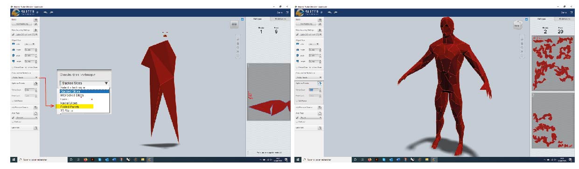Toggle Perforate checkbox in the left panel
579x169 pixels.
(13, 122)
